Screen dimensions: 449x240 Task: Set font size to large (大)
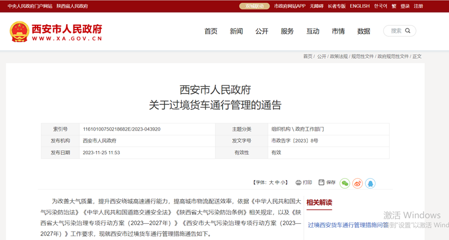click(x=271, y=183)
